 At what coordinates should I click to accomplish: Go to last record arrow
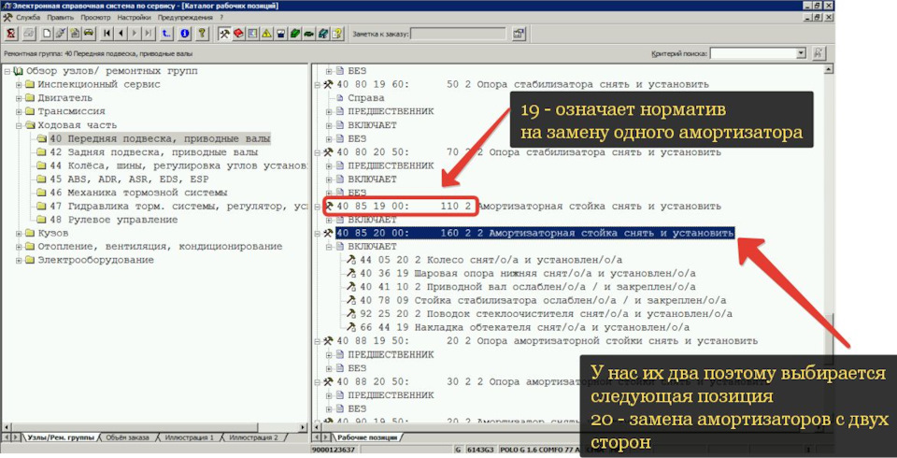[x=149, y=34]
